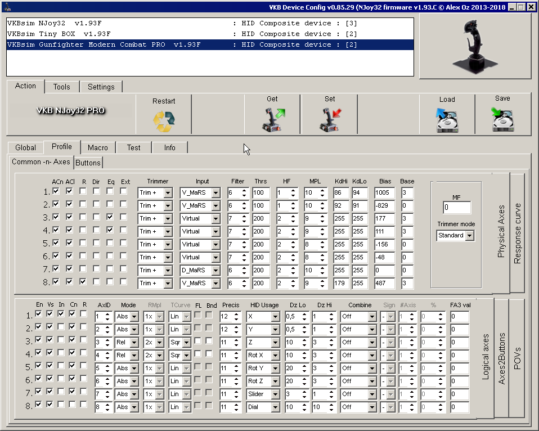
Task: Uncheck In for logical axis 1
Action: pos(61,314)
